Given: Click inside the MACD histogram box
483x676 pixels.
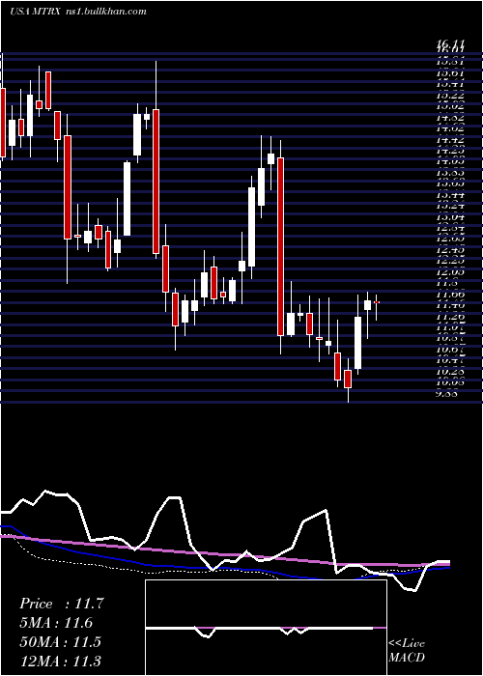Looking at the screenshot, I should point(266,628).
